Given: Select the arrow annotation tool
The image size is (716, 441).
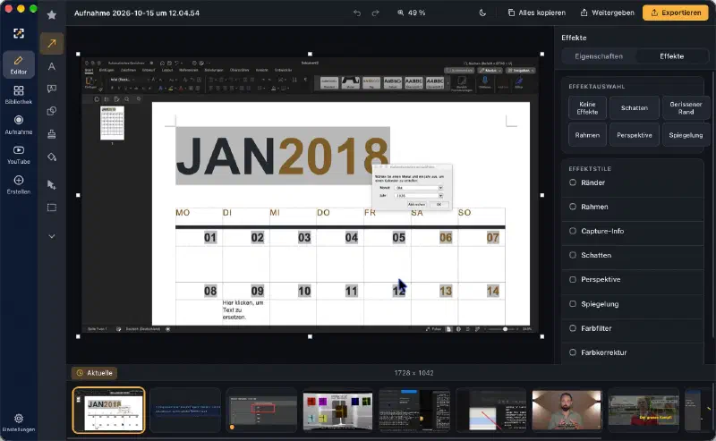Looking at the screenshot, I should (52, 44).
